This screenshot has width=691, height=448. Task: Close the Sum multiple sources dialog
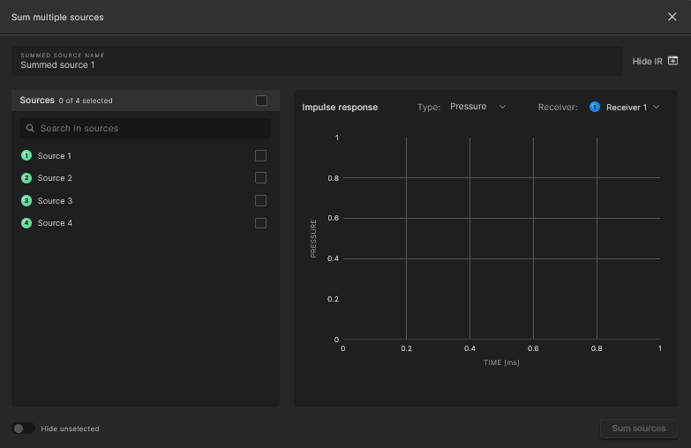672,17
